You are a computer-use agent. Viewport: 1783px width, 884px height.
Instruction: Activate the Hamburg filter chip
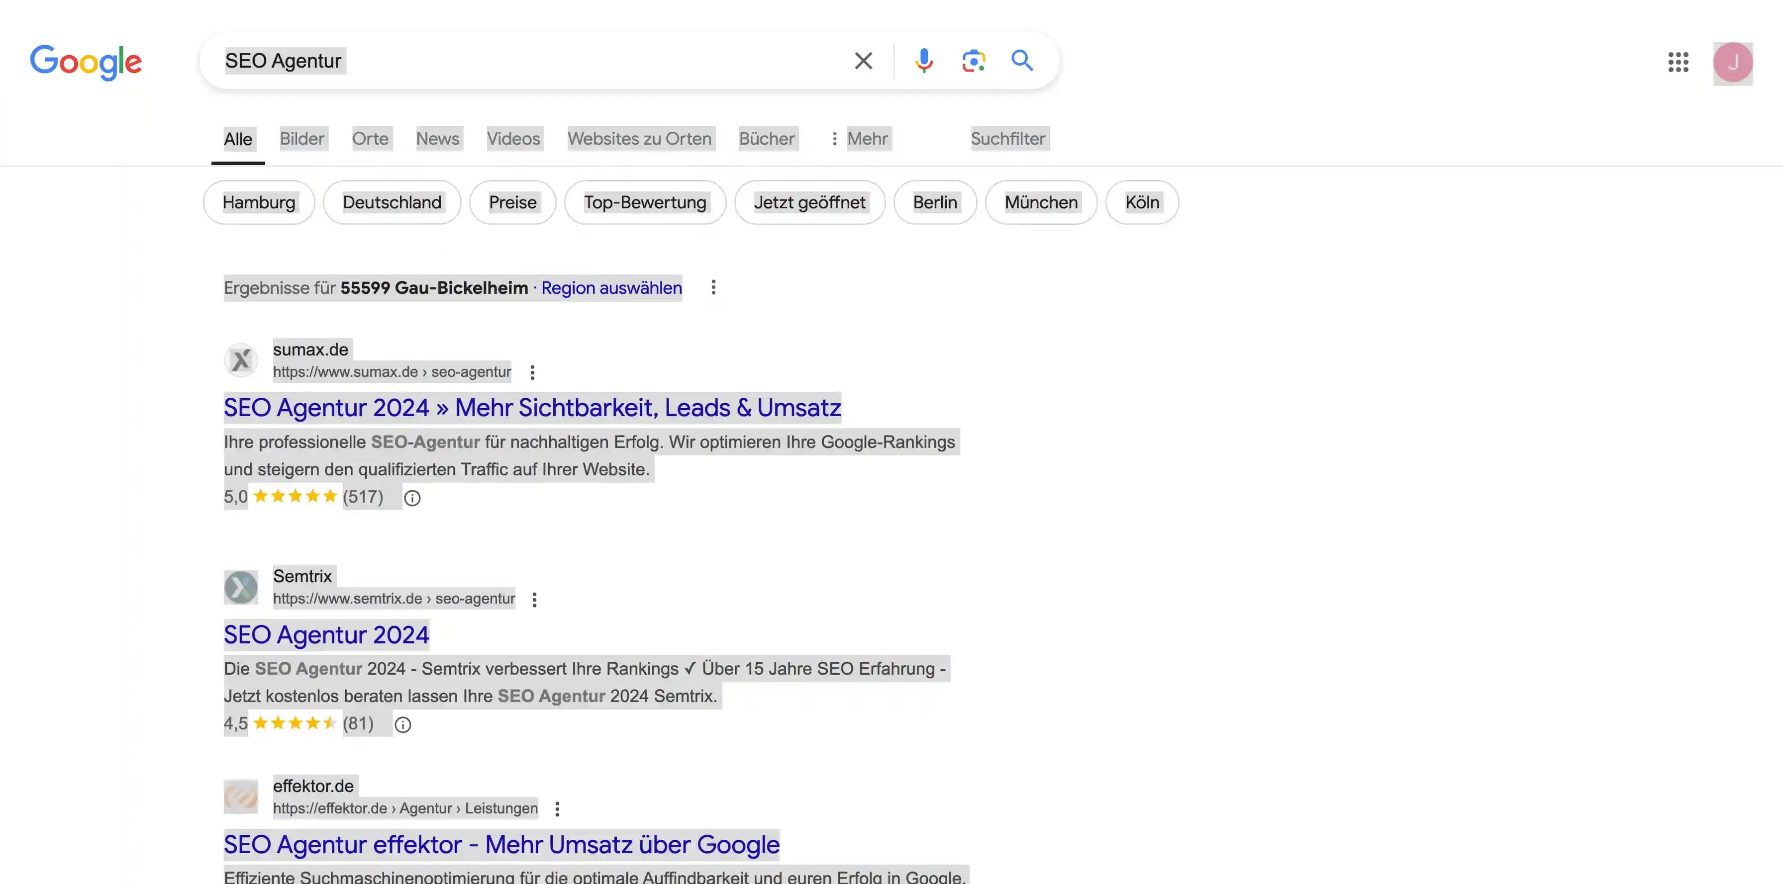(258, 202)
